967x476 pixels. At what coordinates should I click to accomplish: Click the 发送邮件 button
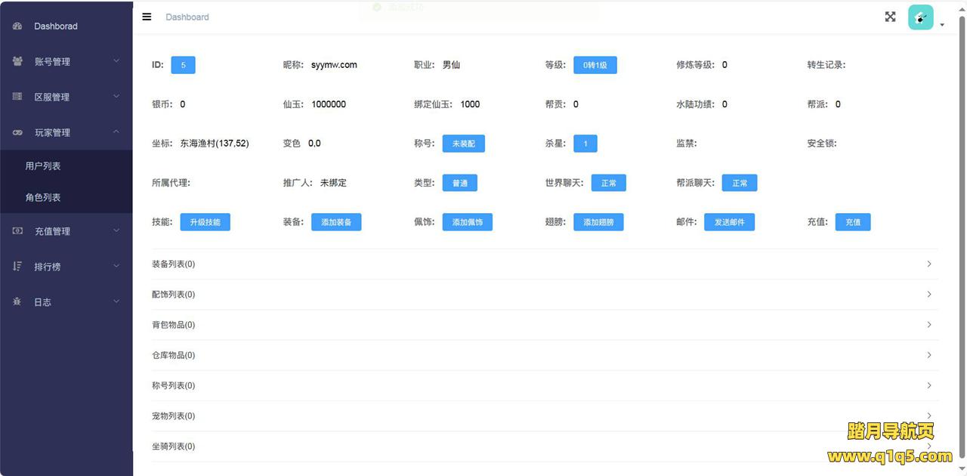coord(729,222)
